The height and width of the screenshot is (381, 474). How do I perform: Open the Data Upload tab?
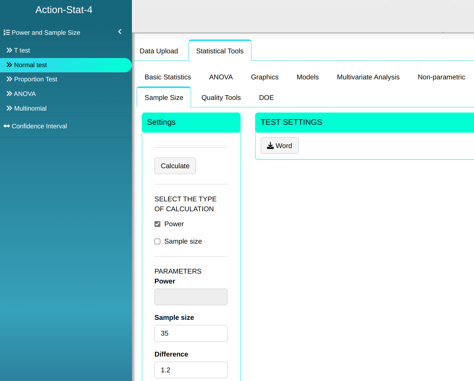[x=159, y=51]
